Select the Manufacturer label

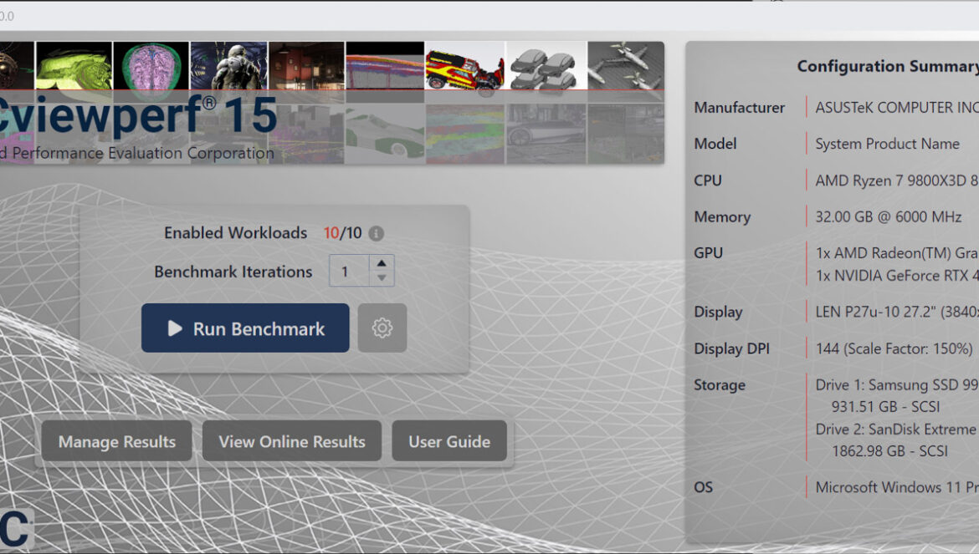click(739, 108)
